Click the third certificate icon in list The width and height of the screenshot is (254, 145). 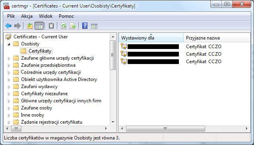point(124,61)
